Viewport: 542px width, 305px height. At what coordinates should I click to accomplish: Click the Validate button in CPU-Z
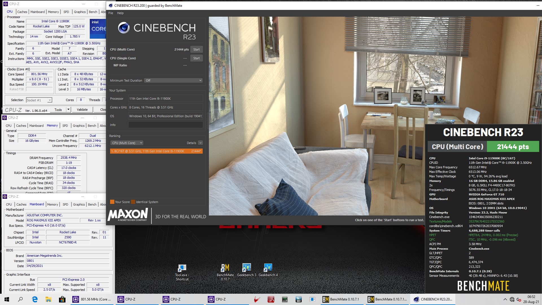click(82, 110)
